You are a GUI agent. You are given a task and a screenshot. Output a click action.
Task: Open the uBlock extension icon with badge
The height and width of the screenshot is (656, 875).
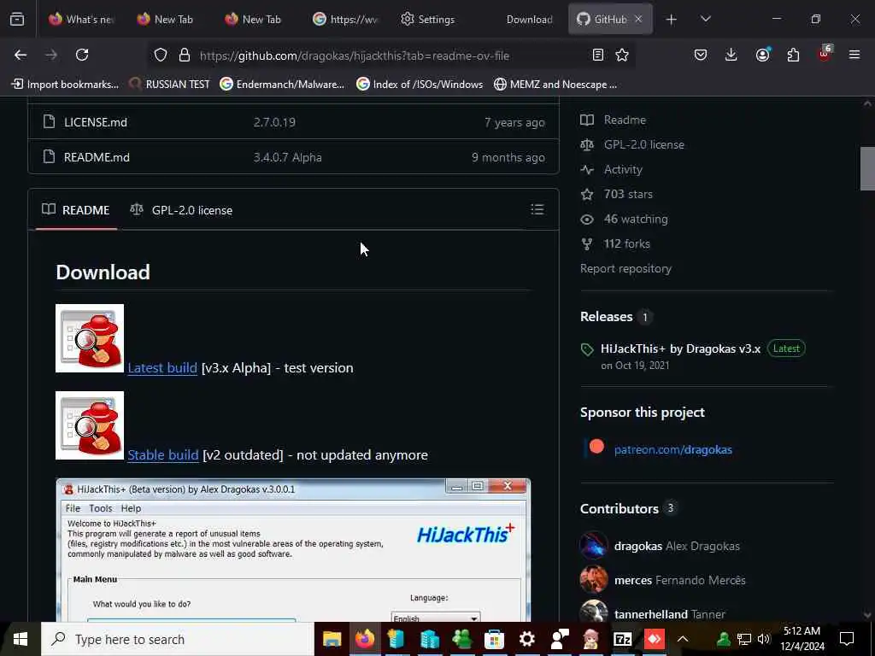[x=825, y=54]
